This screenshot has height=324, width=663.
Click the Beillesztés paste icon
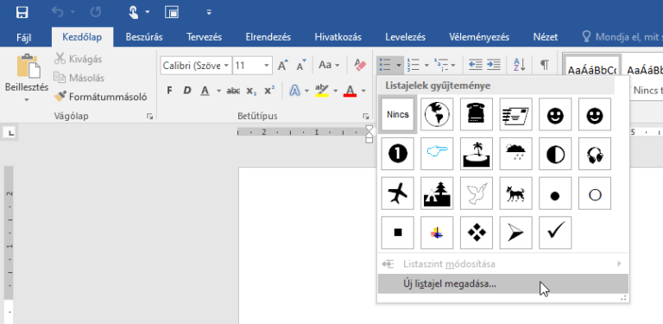coord(28,66)
